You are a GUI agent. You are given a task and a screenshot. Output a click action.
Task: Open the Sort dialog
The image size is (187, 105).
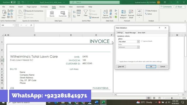point(79,13)
